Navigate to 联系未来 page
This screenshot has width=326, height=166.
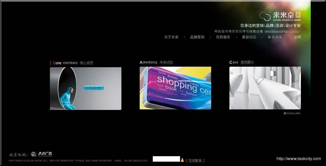[275, 37]
